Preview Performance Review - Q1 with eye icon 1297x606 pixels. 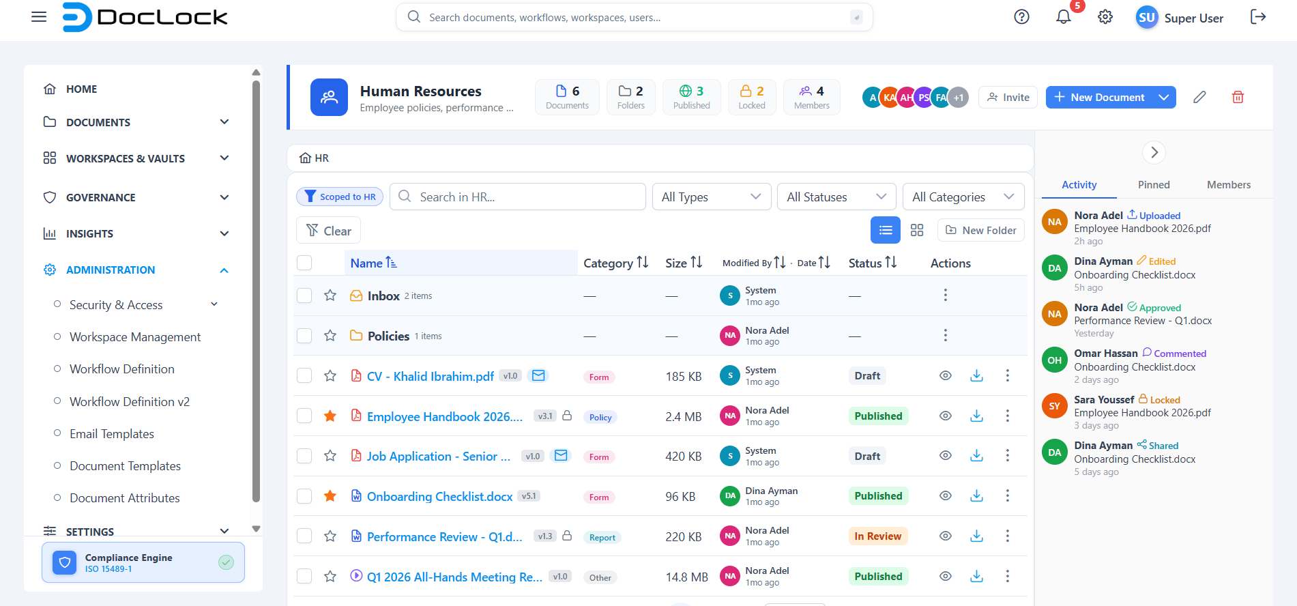[x=945, y=536]
